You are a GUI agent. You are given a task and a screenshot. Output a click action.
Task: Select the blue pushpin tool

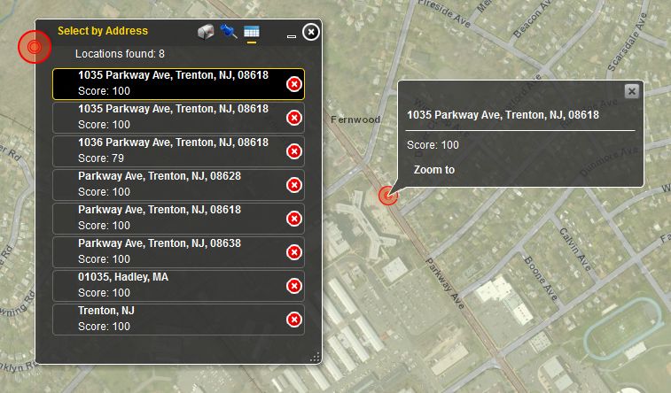229,32
